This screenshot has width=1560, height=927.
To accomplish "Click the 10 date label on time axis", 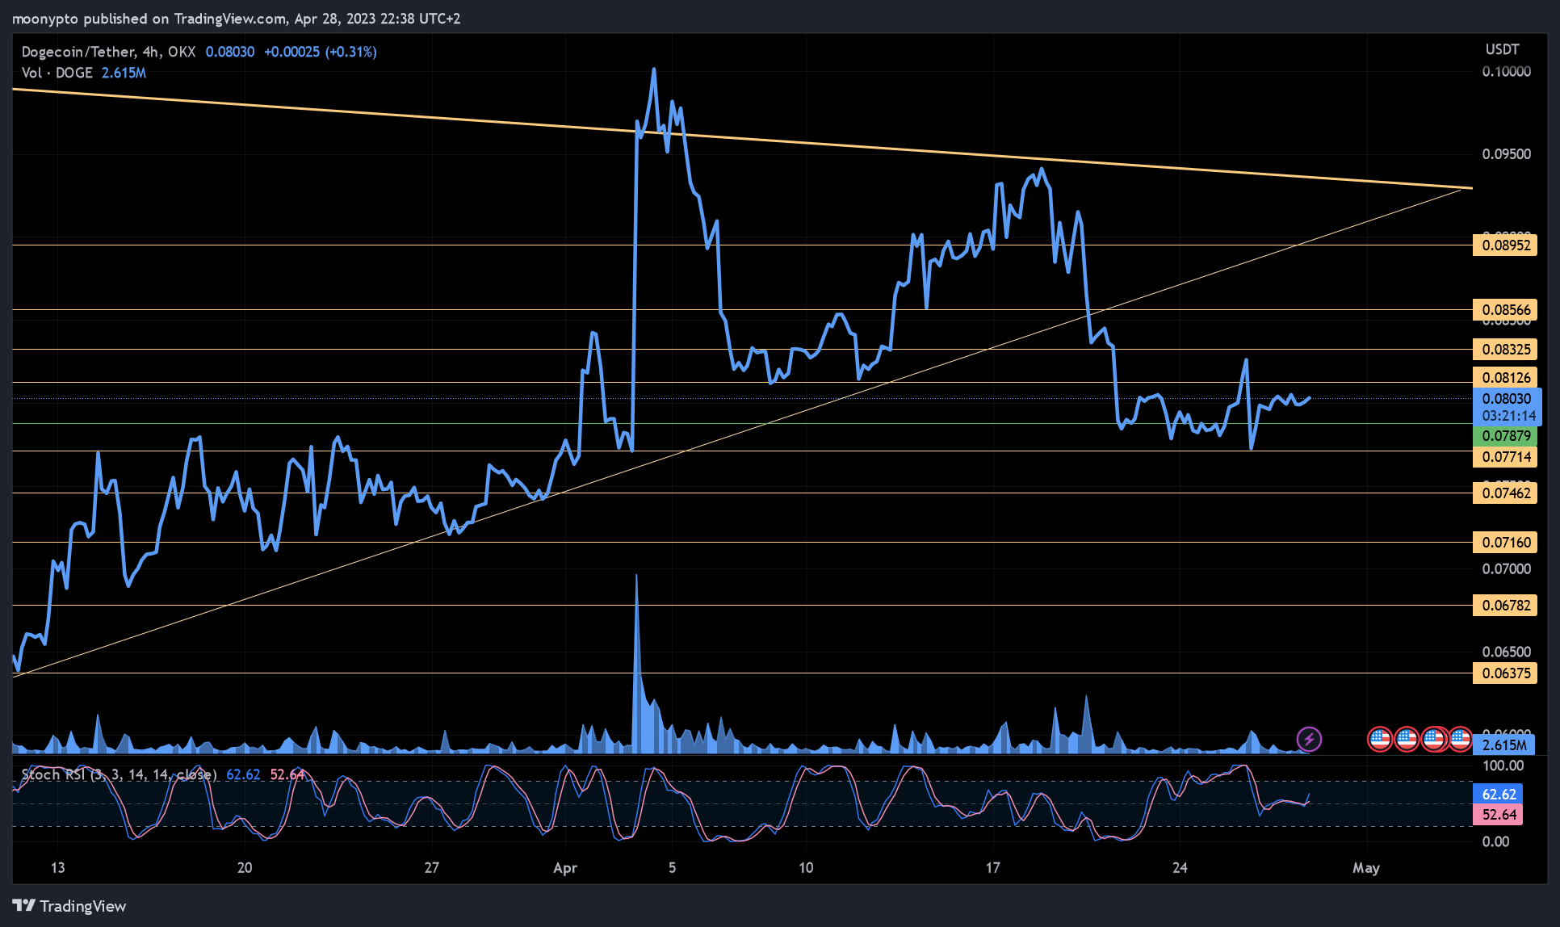I will click(x=806, y=868).
